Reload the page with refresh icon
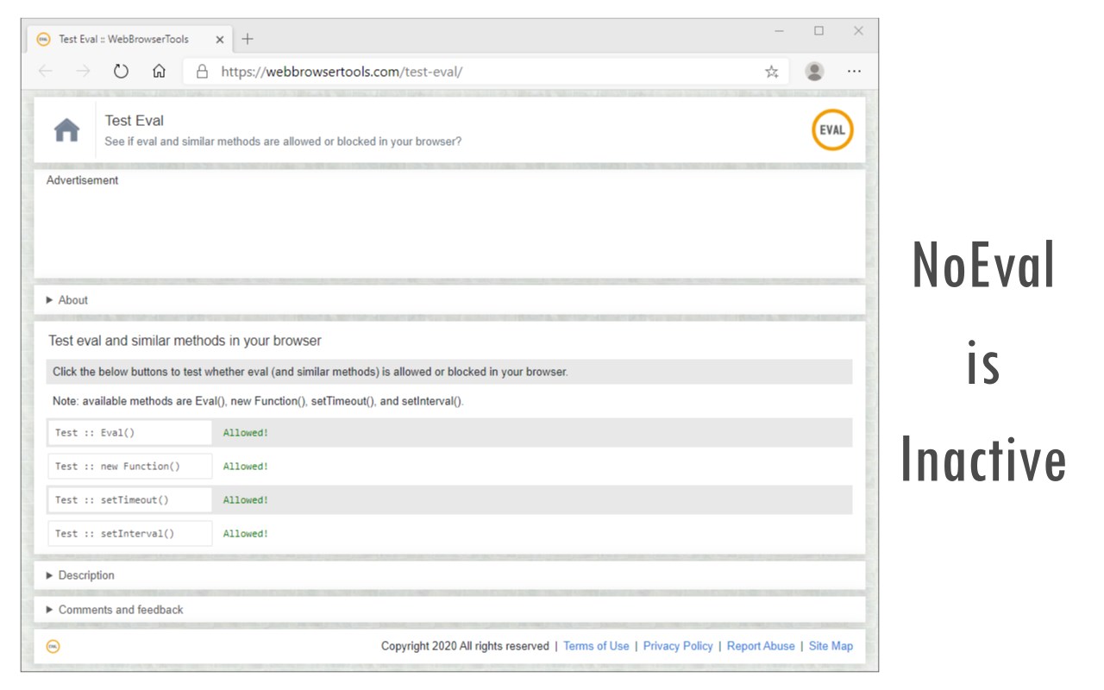The height and width of the screenshot is (690, 1104). tap(121, 72)
